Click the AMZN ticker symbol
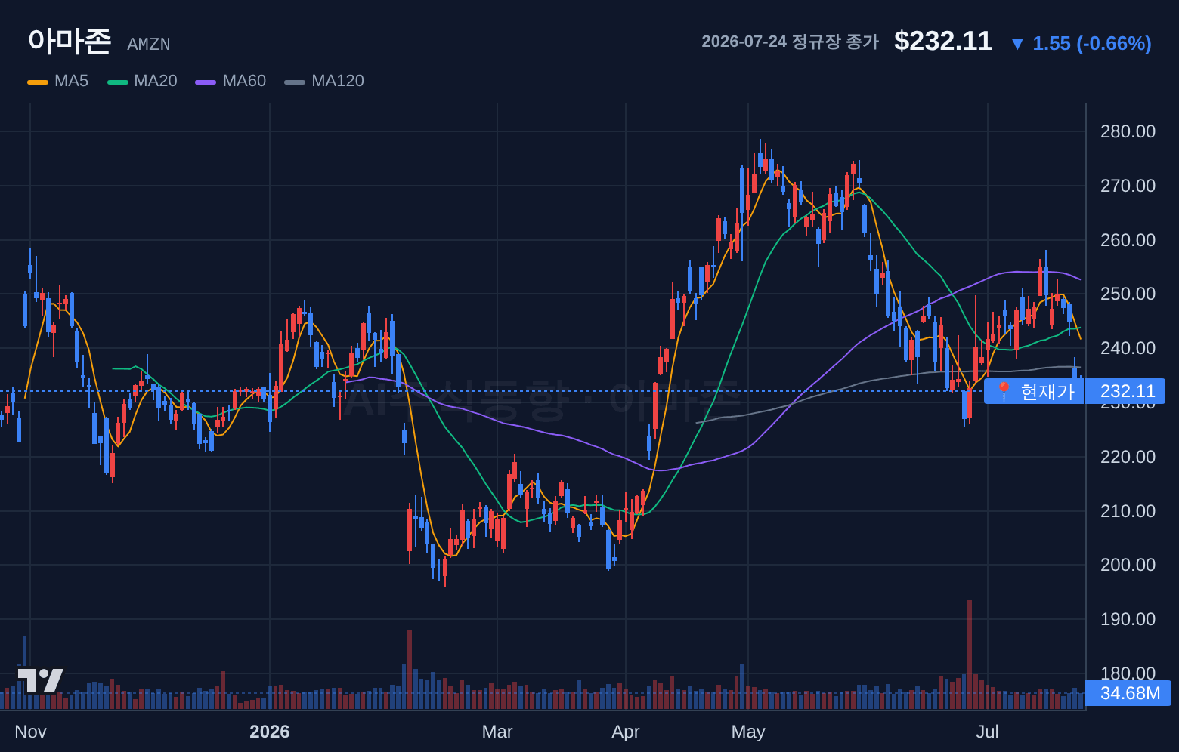Viewport: 1179px width, 752px height. click(x=149, y=45)
